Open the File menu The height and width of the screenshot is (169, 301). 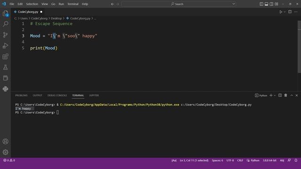[12, 4]
